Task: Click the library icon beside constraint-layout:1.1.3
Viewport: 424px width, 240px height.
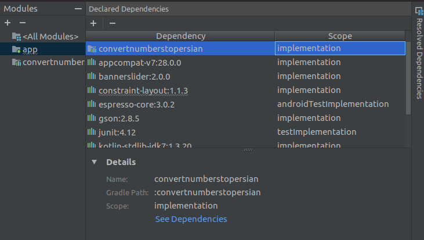Action: coord(92,90)
